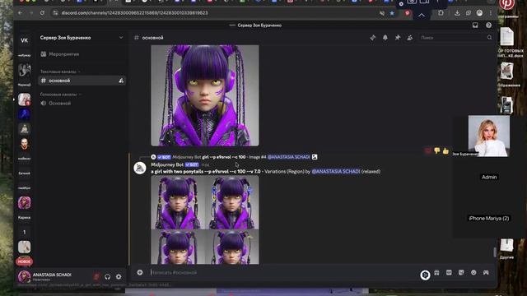Bookmark page with the star icon
Viewport: 527px width, 296px height.
392,13
